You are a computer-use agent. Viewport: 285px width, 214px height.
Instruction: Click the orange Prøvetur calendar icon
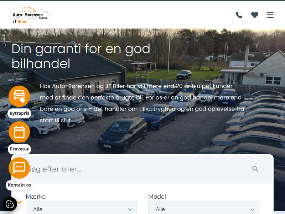tap(19, 132)
